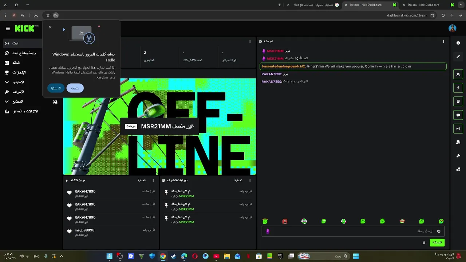The image size is (466, 262).
Task: Open the hamburger menu next to KICK logo
Action: click(8, 28)
